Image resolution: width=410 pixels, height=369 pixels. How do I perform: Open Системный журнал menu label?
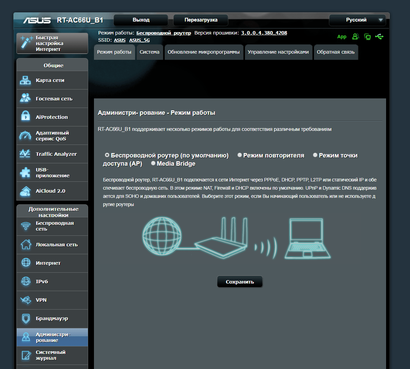[51, 355]
